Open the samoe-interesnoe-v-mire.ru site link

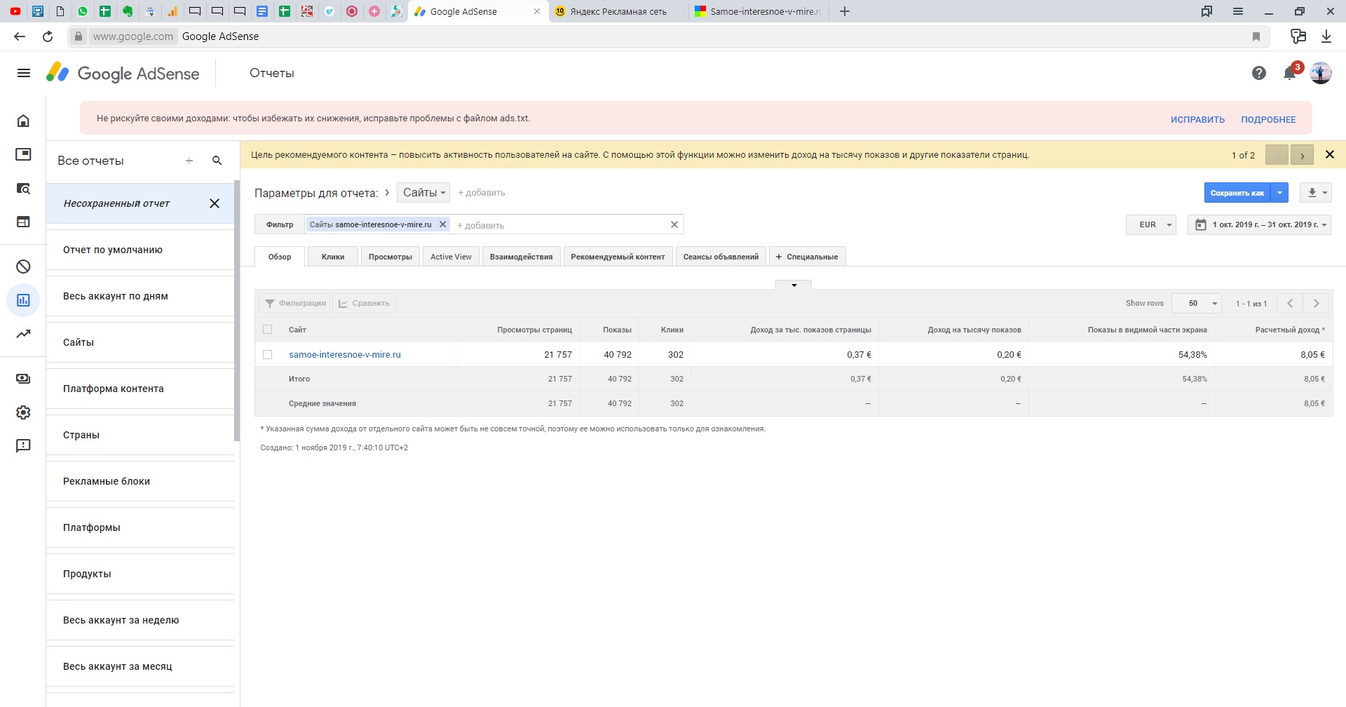345,355
